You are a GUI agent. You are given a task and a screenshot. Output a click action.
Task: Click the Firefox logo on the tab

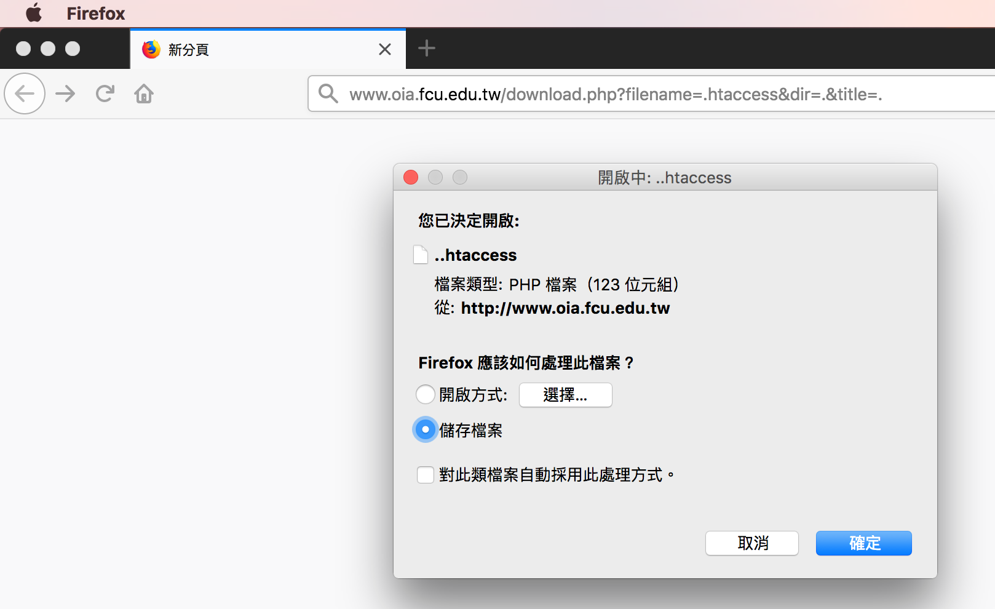pos(151,49)
